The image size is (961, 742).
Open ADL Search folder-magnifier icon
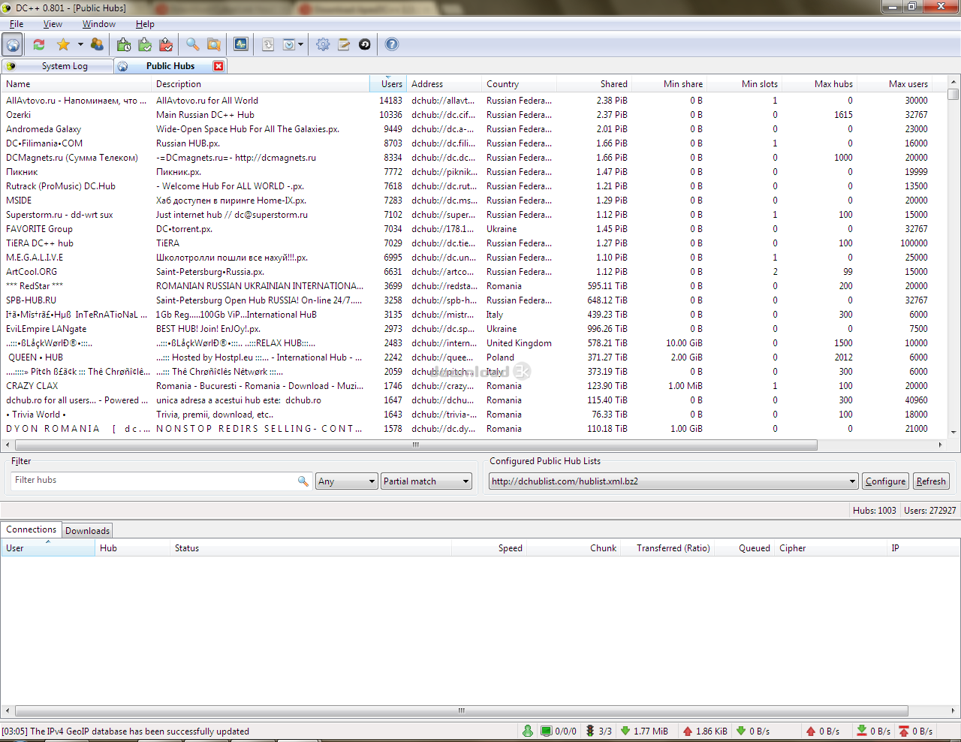coord(214,44)
